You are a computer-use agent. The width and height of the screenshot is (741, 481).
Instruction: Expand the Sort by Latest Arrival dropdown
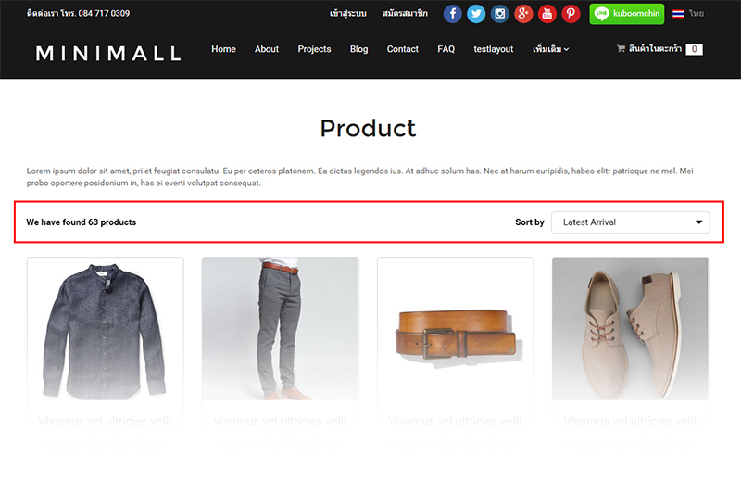click(x=631, y=222)
